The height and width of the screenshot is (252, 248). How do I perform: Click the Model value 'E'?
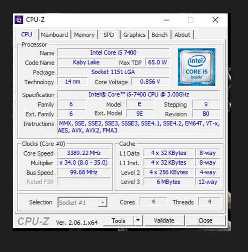click(x=140, y=104)
